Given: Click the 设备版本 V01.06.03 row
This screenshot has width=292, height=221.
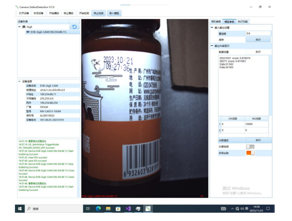Looking at the screenshot, I should coord(53,120).
